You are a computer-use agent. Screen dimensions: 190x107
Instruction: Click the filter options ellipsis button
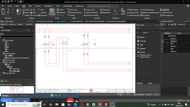[x=32, y=30]
